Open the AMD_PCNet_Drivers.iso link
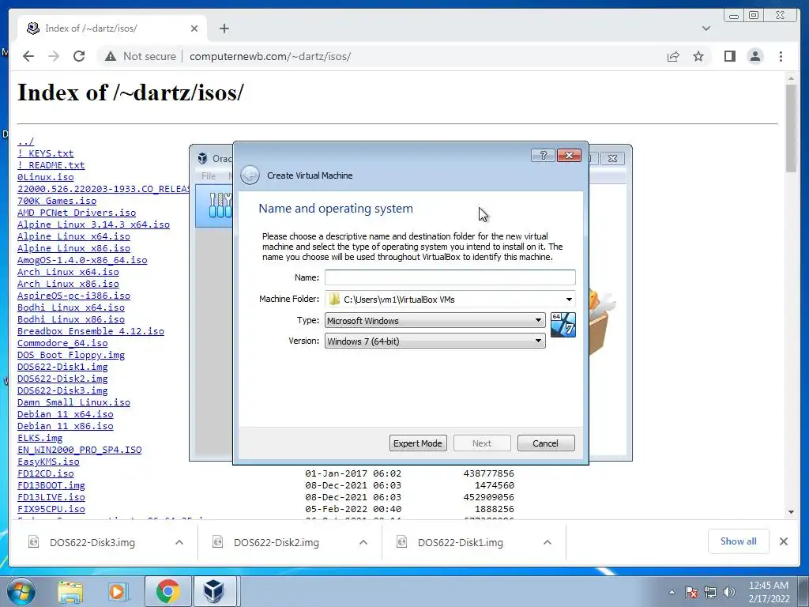Screen dimensions: 809x607 pyautogui.click(x=77, y=213)
